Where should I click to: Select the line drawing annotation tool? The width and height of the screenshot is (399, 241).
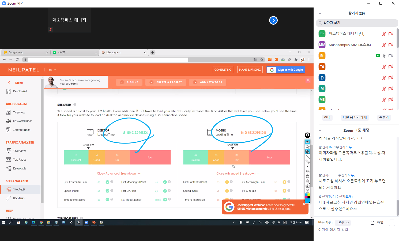click(x=307, y=157)
